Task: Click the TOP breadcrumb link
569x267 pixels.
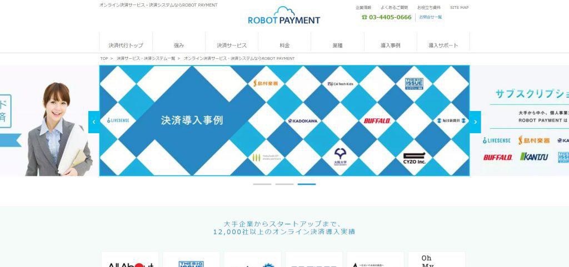Action: point(104,58)
